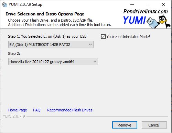Click the Cancel button

click(154, 125)
